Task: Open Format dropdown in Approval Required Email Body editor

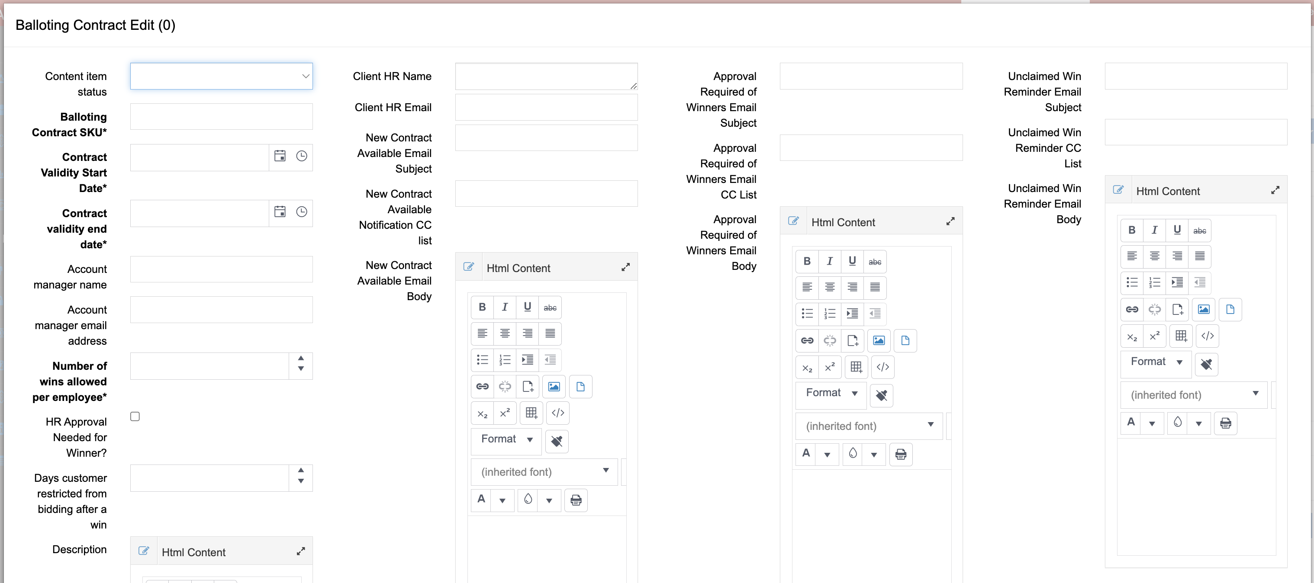Action: [831, 393]
